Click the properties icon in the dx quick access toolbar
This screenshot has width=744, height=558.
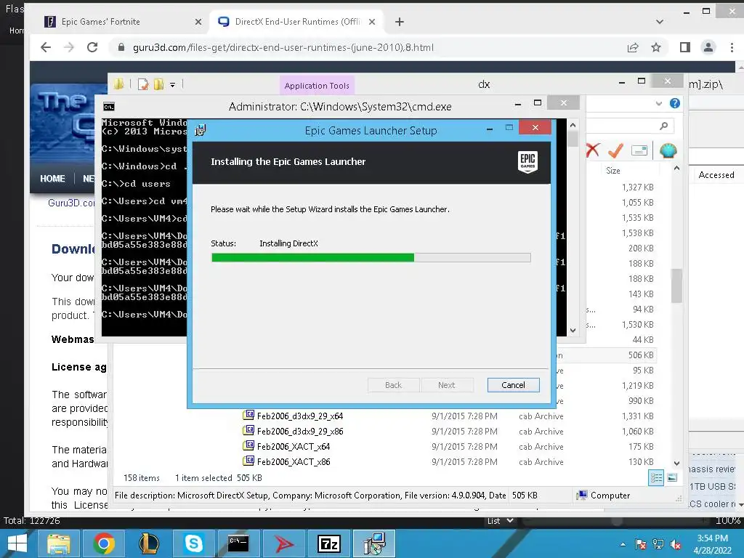click(x=142, y=84)
